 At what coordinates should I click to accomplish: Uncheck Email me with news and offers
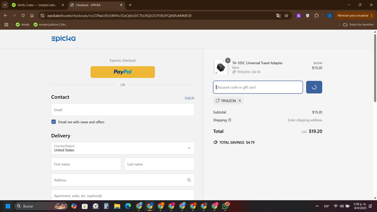pos(54,122)
